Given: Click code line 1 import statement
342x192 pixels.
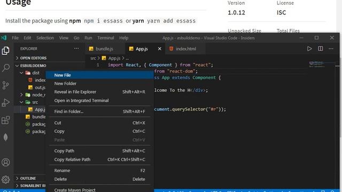Looking at the screenshot, I should pyautogui.click(x=160, y=65).
